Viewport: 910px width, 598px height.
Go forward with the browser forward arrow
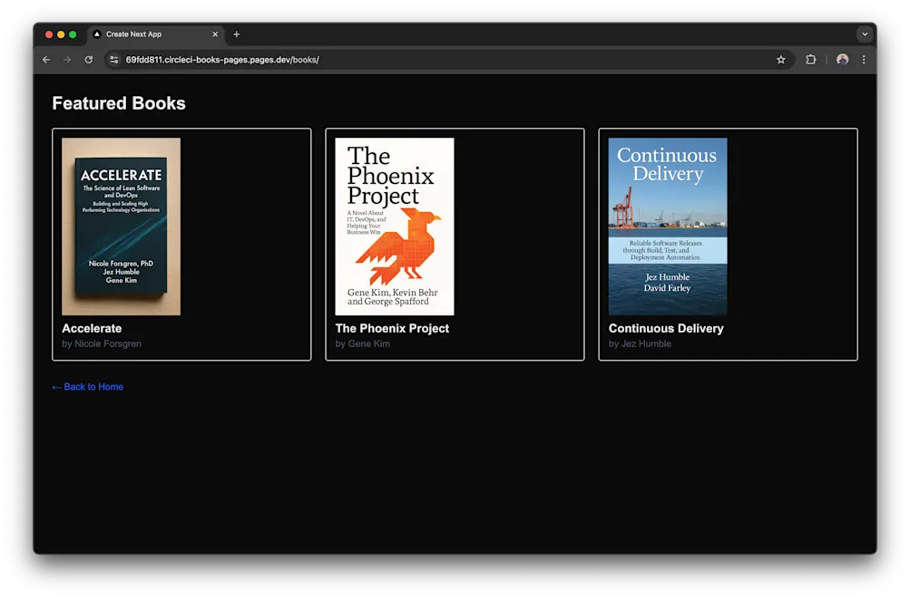click(67, 60)
